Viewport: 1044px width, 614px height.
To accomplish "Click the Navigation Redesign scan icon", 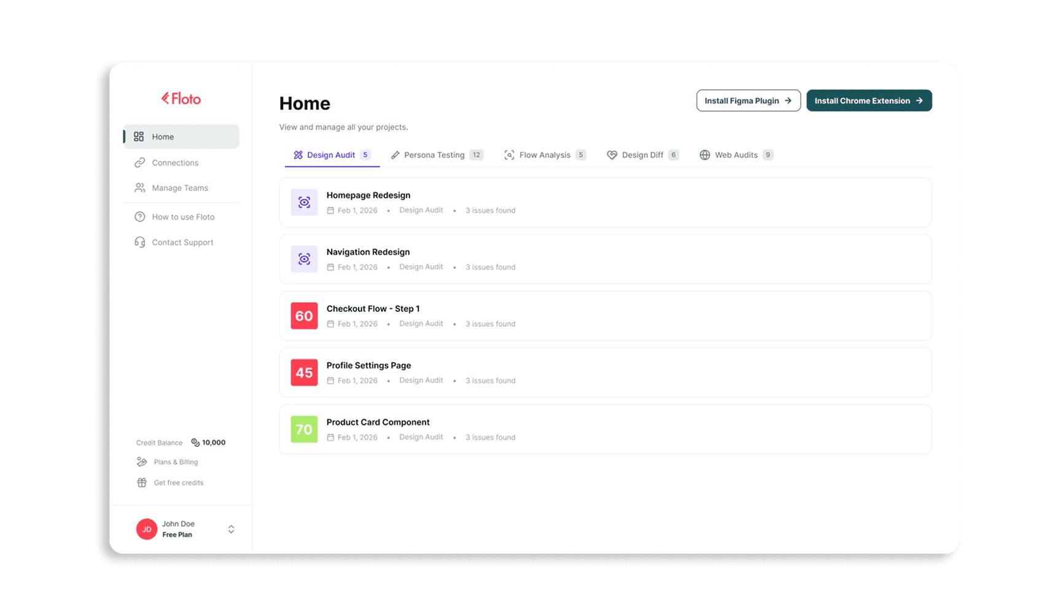I will coord(304,259).
